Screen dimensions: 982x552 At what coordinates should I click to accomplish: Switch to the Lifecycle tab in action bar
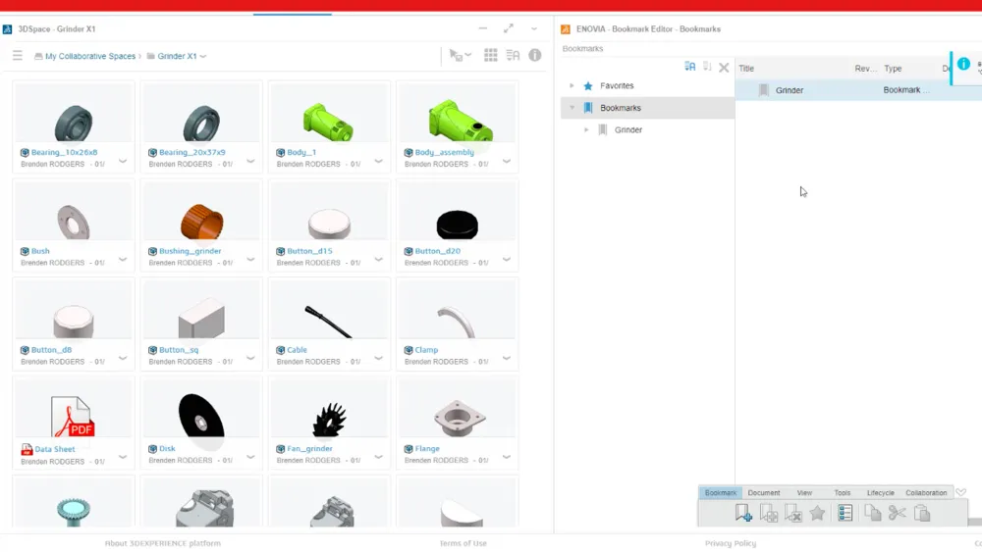(x=881, y=492)
